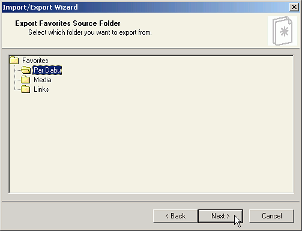
Task: Go to the previous step with Back
Action: click(x=175, y=216)
